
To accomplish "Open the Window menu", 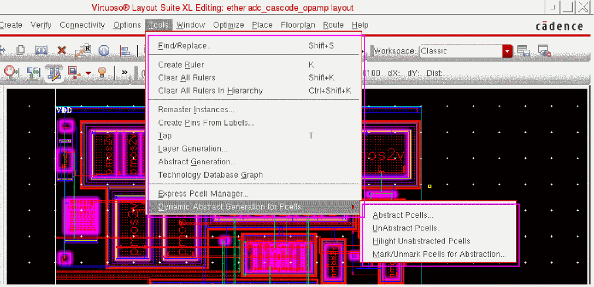I will pyautogui.click(x=191, y=25).
